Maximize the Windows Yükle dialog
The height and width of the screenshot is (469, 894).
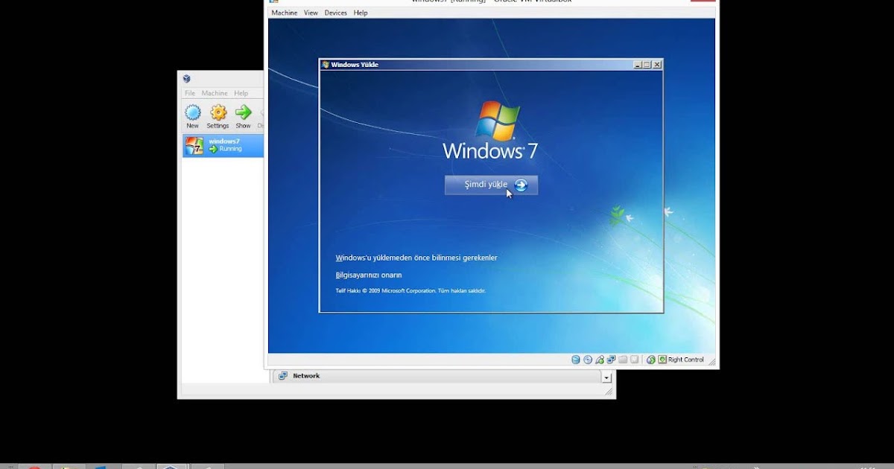click(647, 65)
